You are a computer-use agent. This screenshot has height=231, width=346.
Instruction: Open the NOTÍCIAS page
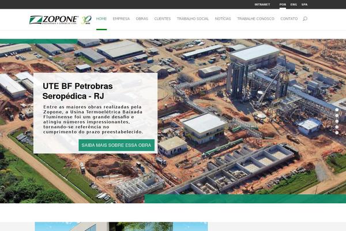coord(223,19)
